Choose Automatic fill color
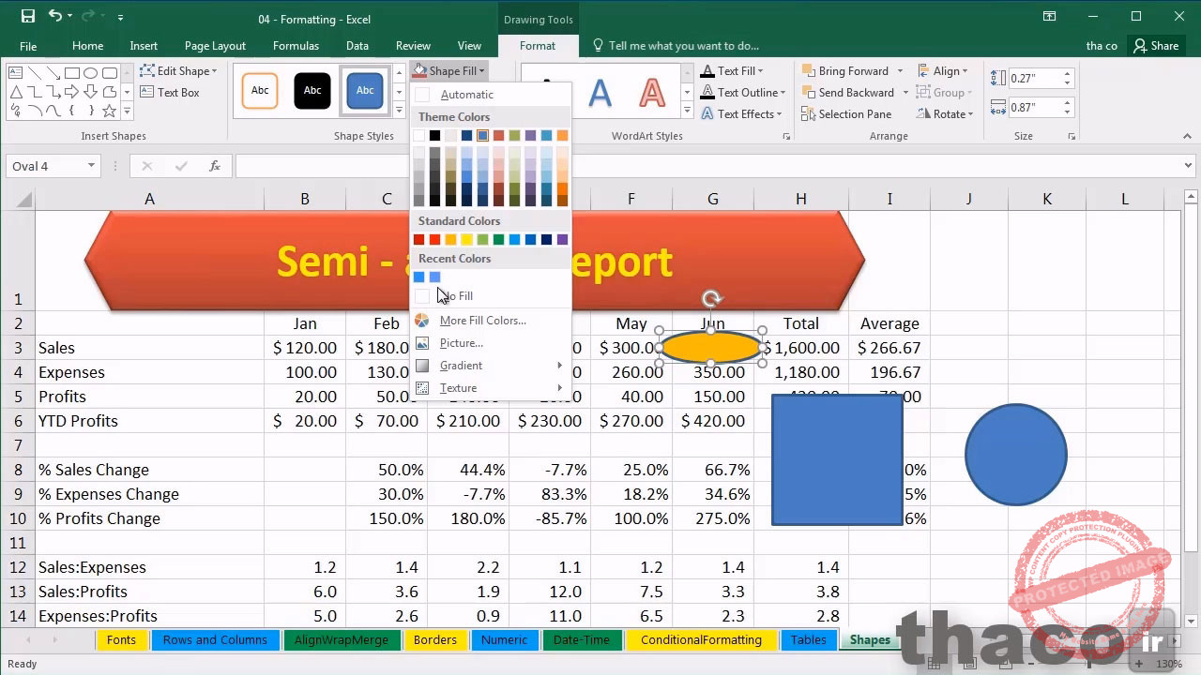Image resolution: width=1201 pixels, height=675 pixels. pos(492,95)
